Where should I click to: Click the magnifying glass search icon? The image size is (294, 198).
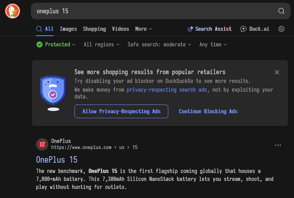coord(281,11)
